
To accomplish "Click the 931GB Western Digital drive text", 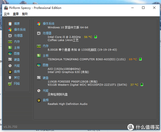I will tap(87, 85).
